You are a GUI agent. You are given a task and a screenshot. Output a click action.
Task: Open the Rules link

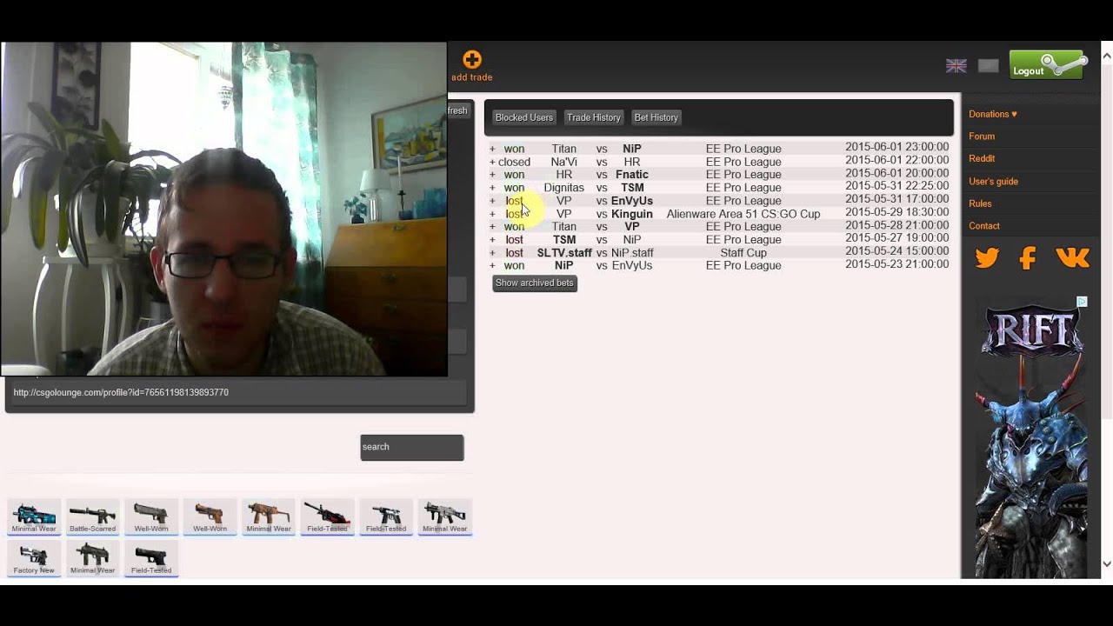pos(980,203)
